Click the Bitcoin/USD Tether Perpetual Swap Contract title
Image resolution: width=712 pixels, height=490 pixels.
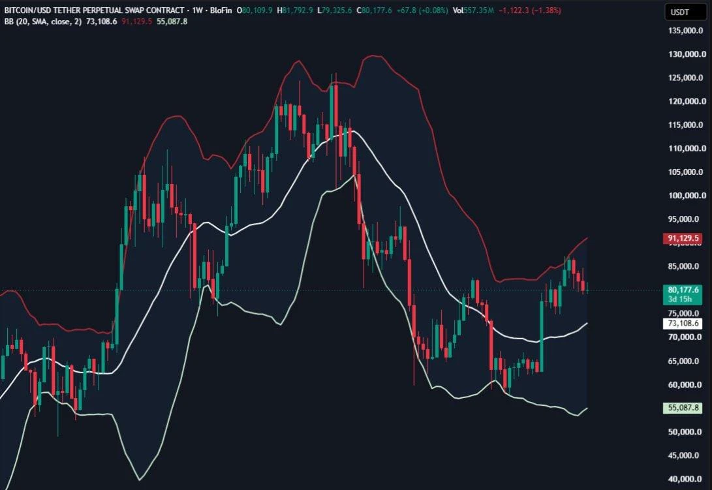[x=95, y=10]
